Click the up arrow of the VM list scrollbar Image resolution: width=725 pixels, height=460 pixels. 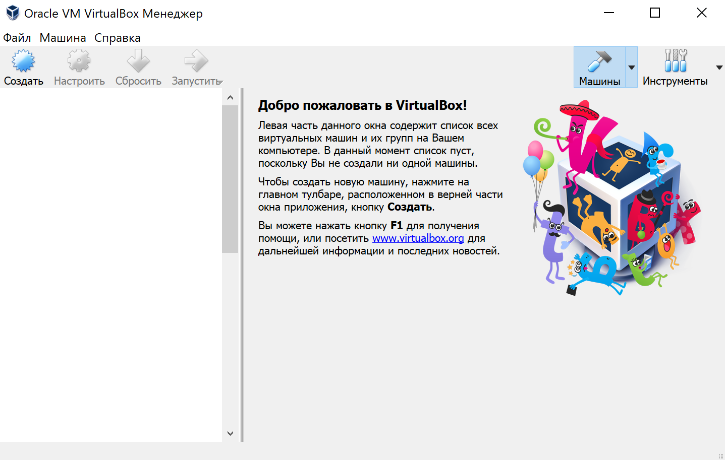(230, 98)
